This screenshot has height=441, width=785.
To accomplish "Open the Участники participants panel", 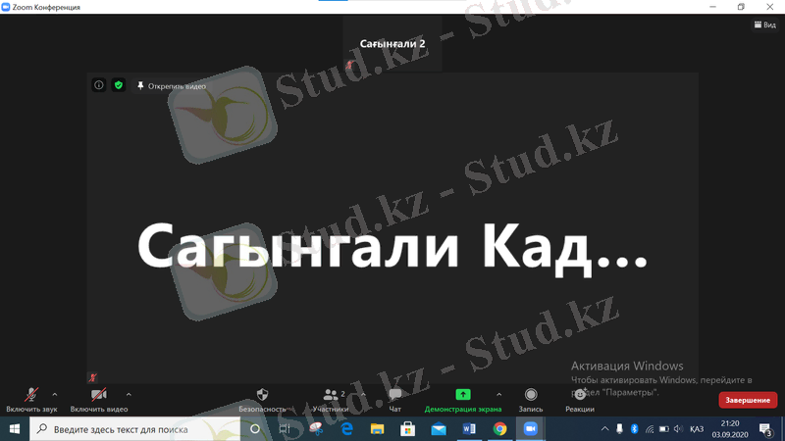I will click(331, 400).
